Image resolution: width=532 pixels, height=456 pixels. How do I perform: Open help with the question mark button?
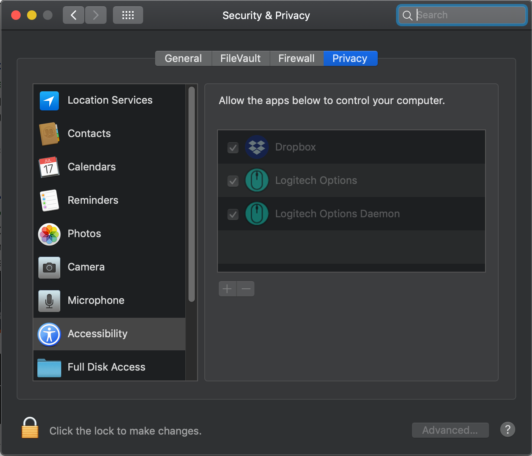click(x=508, y=429)
